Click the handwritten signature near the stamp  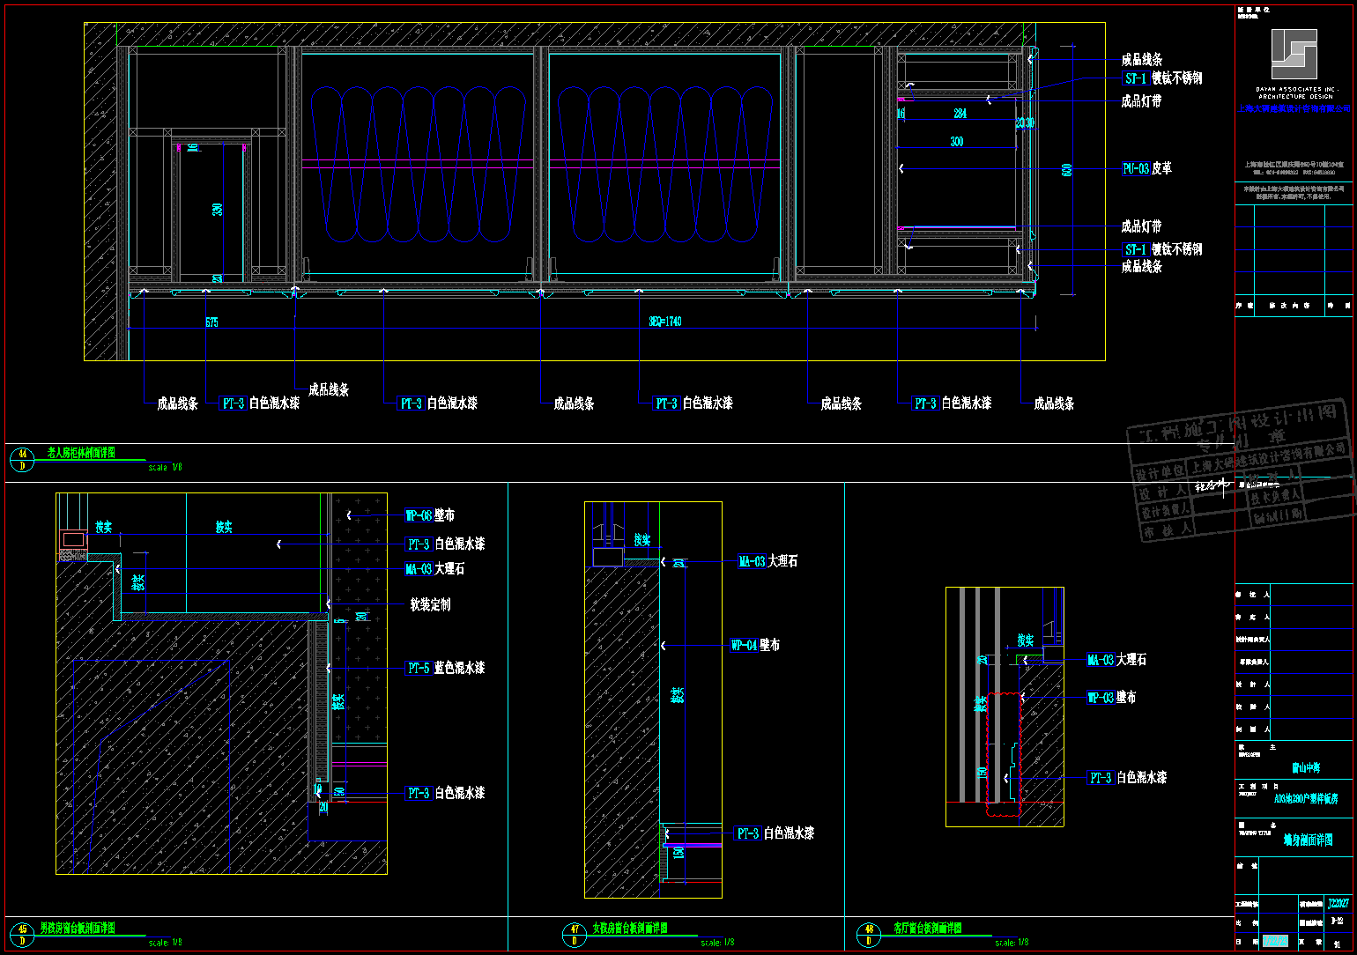1213,485
